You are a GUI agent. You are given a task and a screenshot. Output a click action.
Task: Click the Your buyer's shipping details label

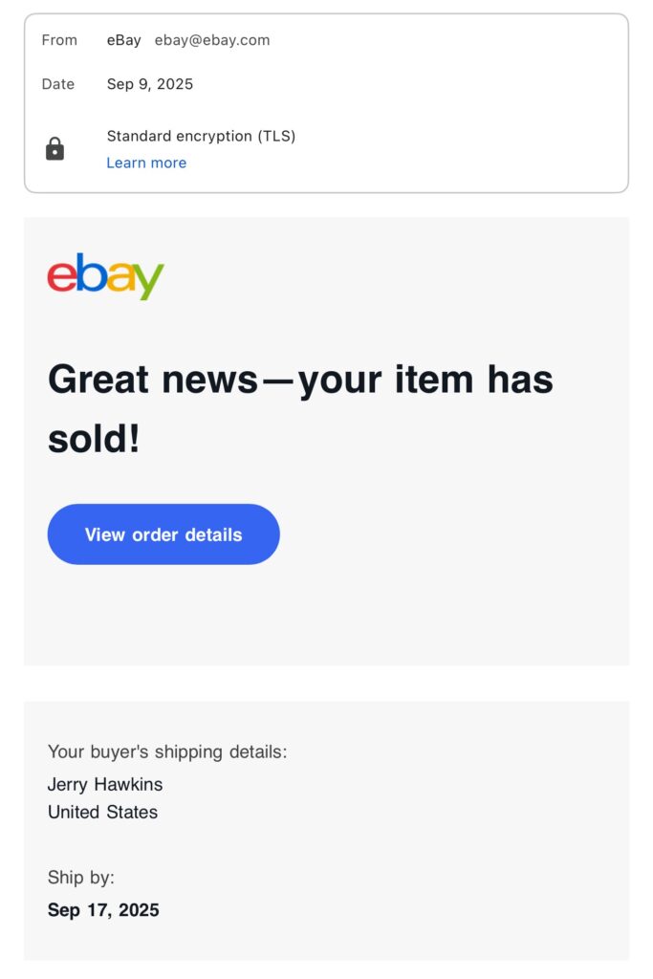167,751
